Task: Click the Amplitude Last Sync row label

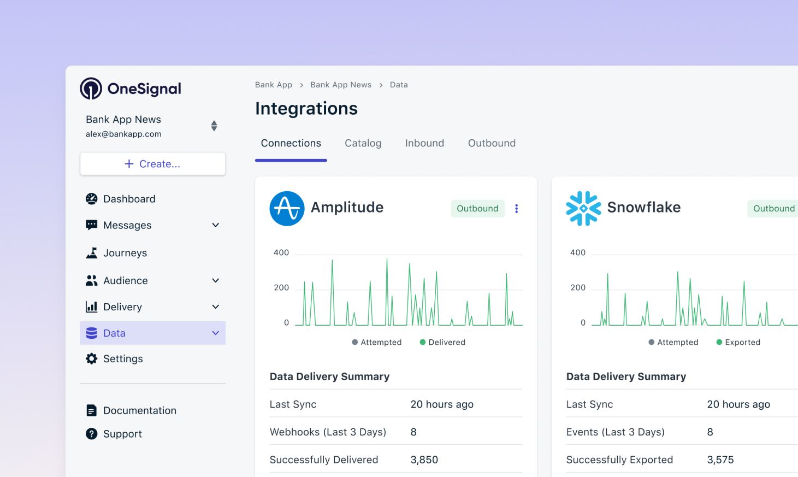Action: tap(293, 404)
